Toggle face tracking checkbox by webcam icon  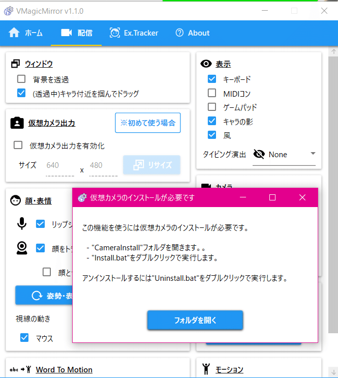click(x=40, y=248)
